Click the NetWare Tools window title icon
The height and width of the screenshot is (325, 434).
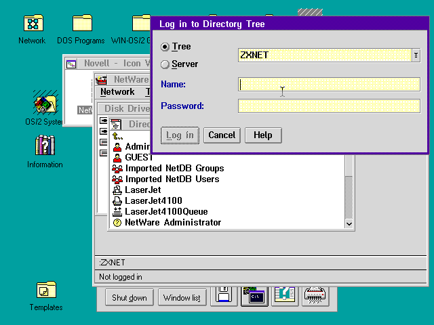(x=101, y=80)
